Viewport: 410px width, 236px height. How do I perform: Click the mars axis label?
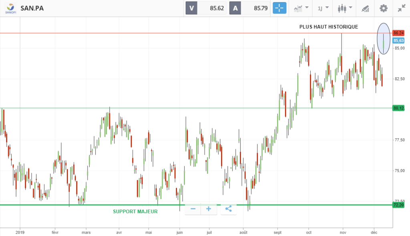point(86,232)
